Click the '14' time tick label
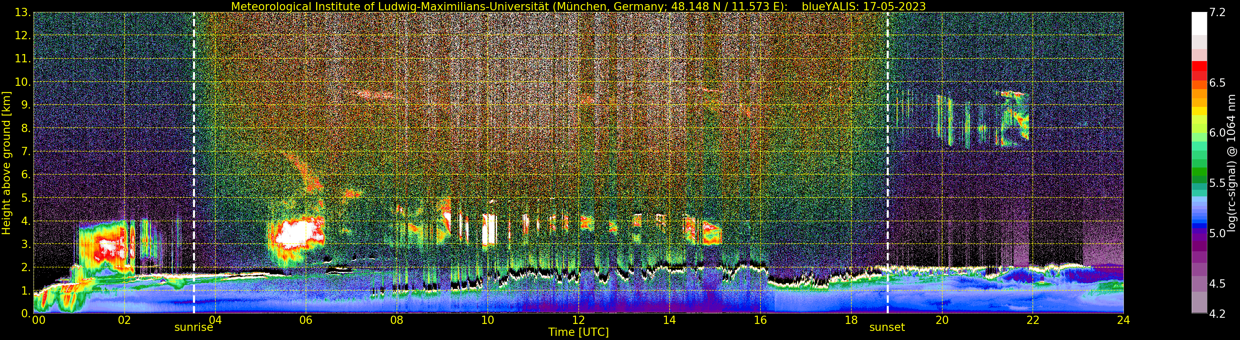 click(669, 320)
